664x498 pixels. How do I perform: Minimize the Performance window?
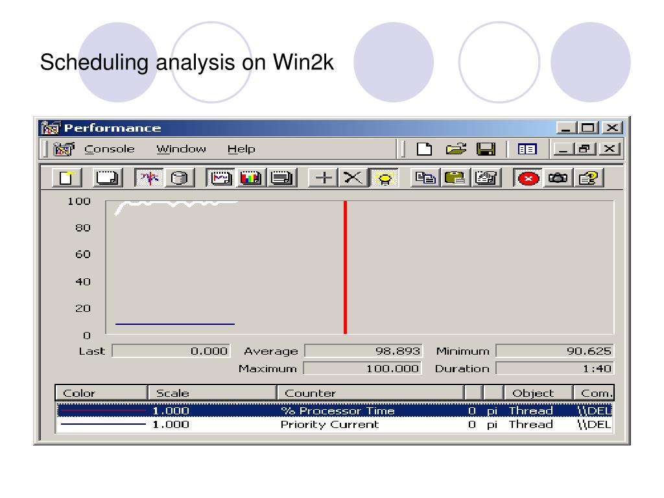(x=566, y=128)
